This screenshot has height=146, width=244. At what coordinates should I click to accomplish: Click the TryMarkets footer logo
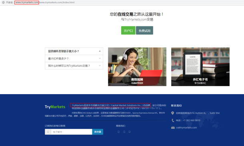[x=55, y=107]
